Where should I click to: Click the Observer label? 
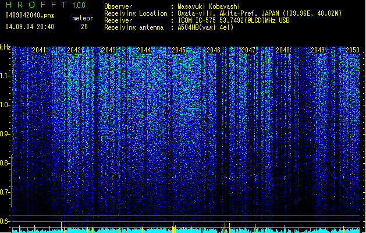pyautogui.click(x=118, y=6)
